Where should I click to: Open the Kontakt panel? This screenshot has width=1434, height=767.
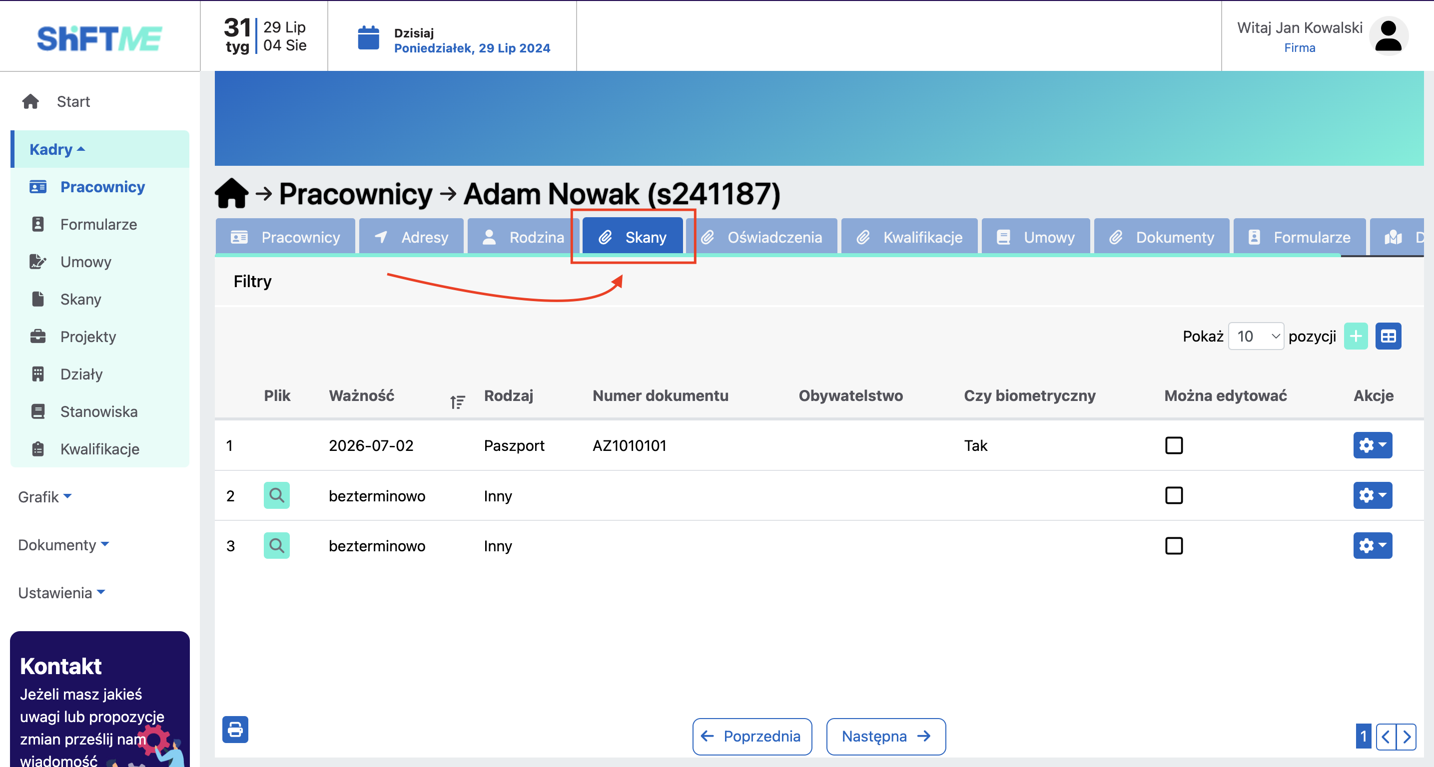[x=99, y=699]
